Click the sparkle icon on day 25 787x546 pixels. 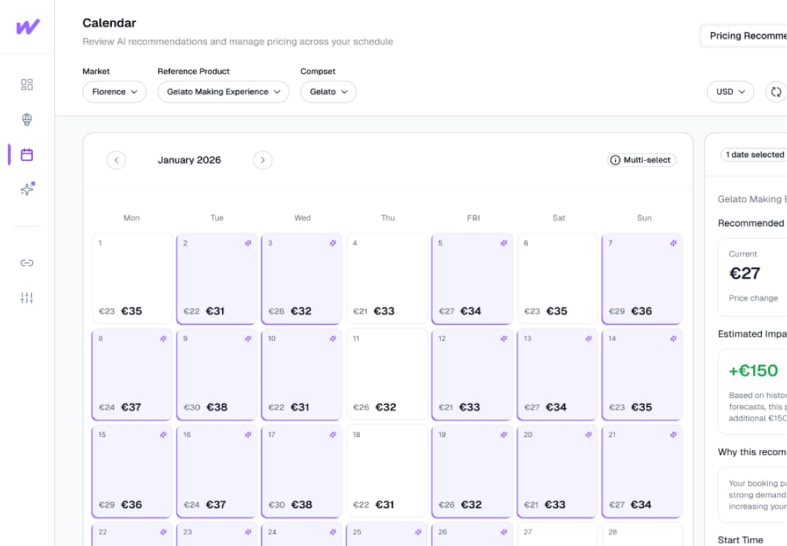pyautogui.click(x=418, y=532)
